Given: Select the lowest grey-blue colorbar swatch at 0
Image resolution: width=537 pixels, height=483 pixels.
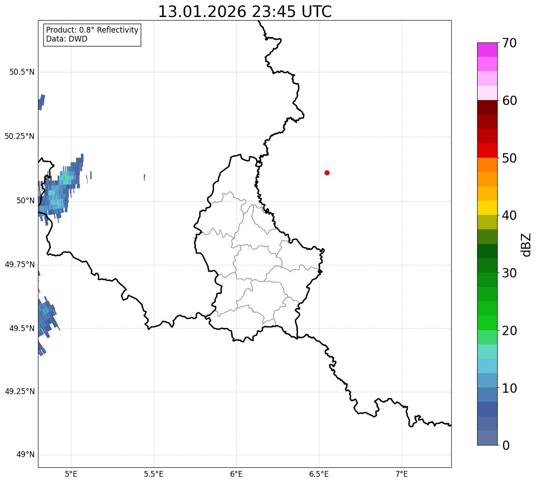Looking at the screenshot, I should coord(487,438).
